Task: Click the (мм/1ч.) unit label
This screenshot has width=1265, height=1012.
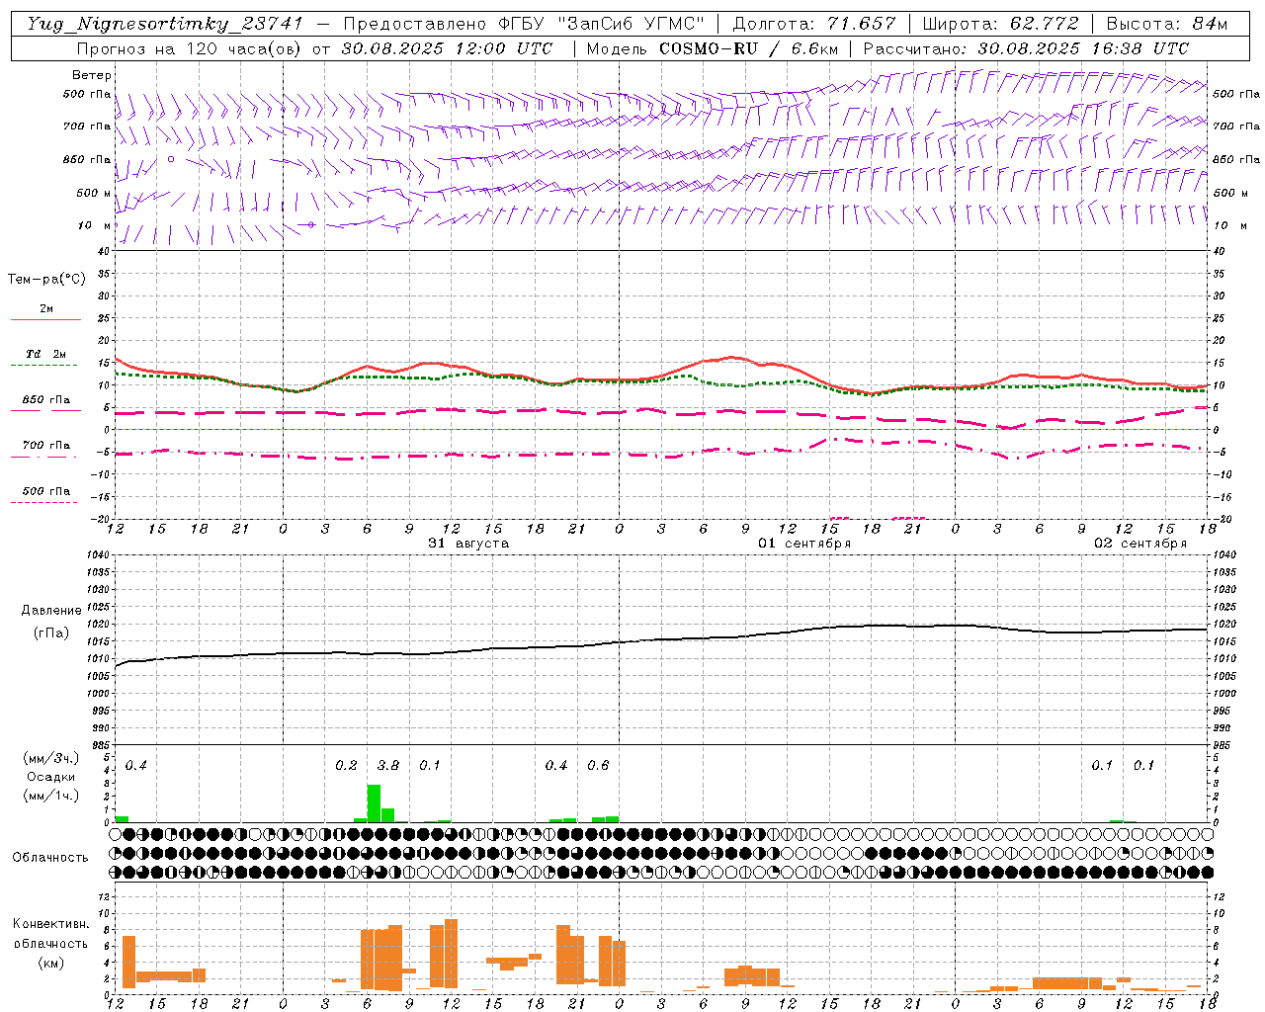Action: (x=51, y=797)
